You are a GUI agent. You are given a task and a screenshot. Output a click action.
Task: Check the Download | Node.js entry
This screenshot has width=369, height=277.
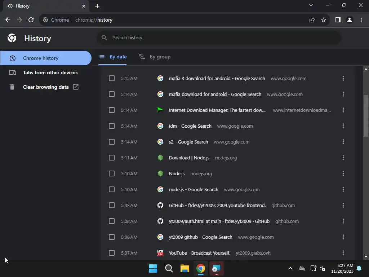click(112, 158)
